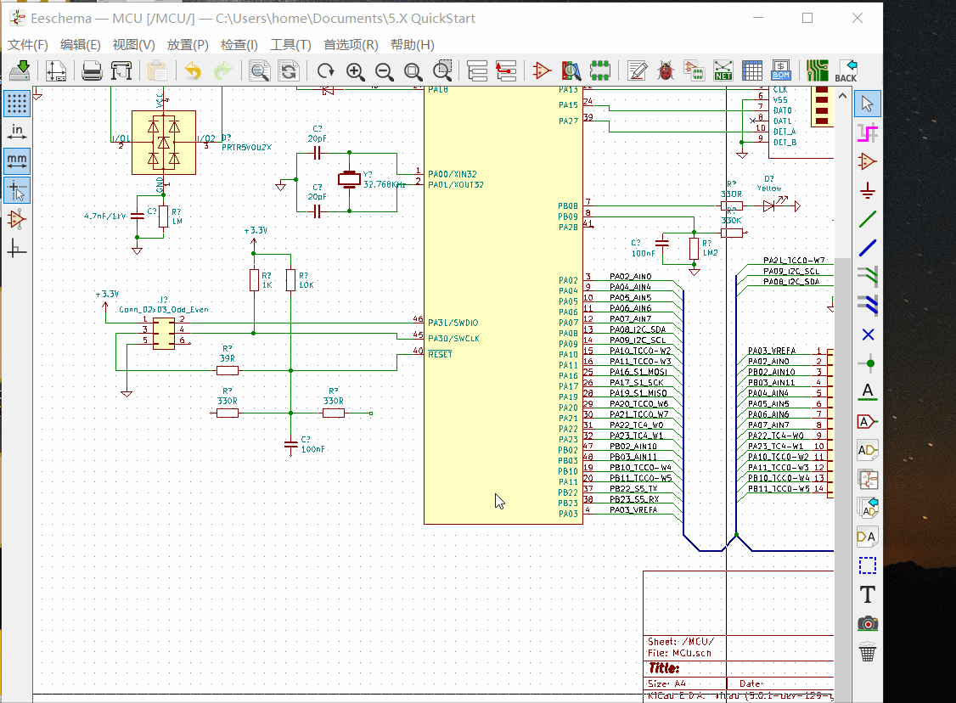This screenshot has height=703, width=956.
Task: Leave the current sheet
Action: click(506, 70)
